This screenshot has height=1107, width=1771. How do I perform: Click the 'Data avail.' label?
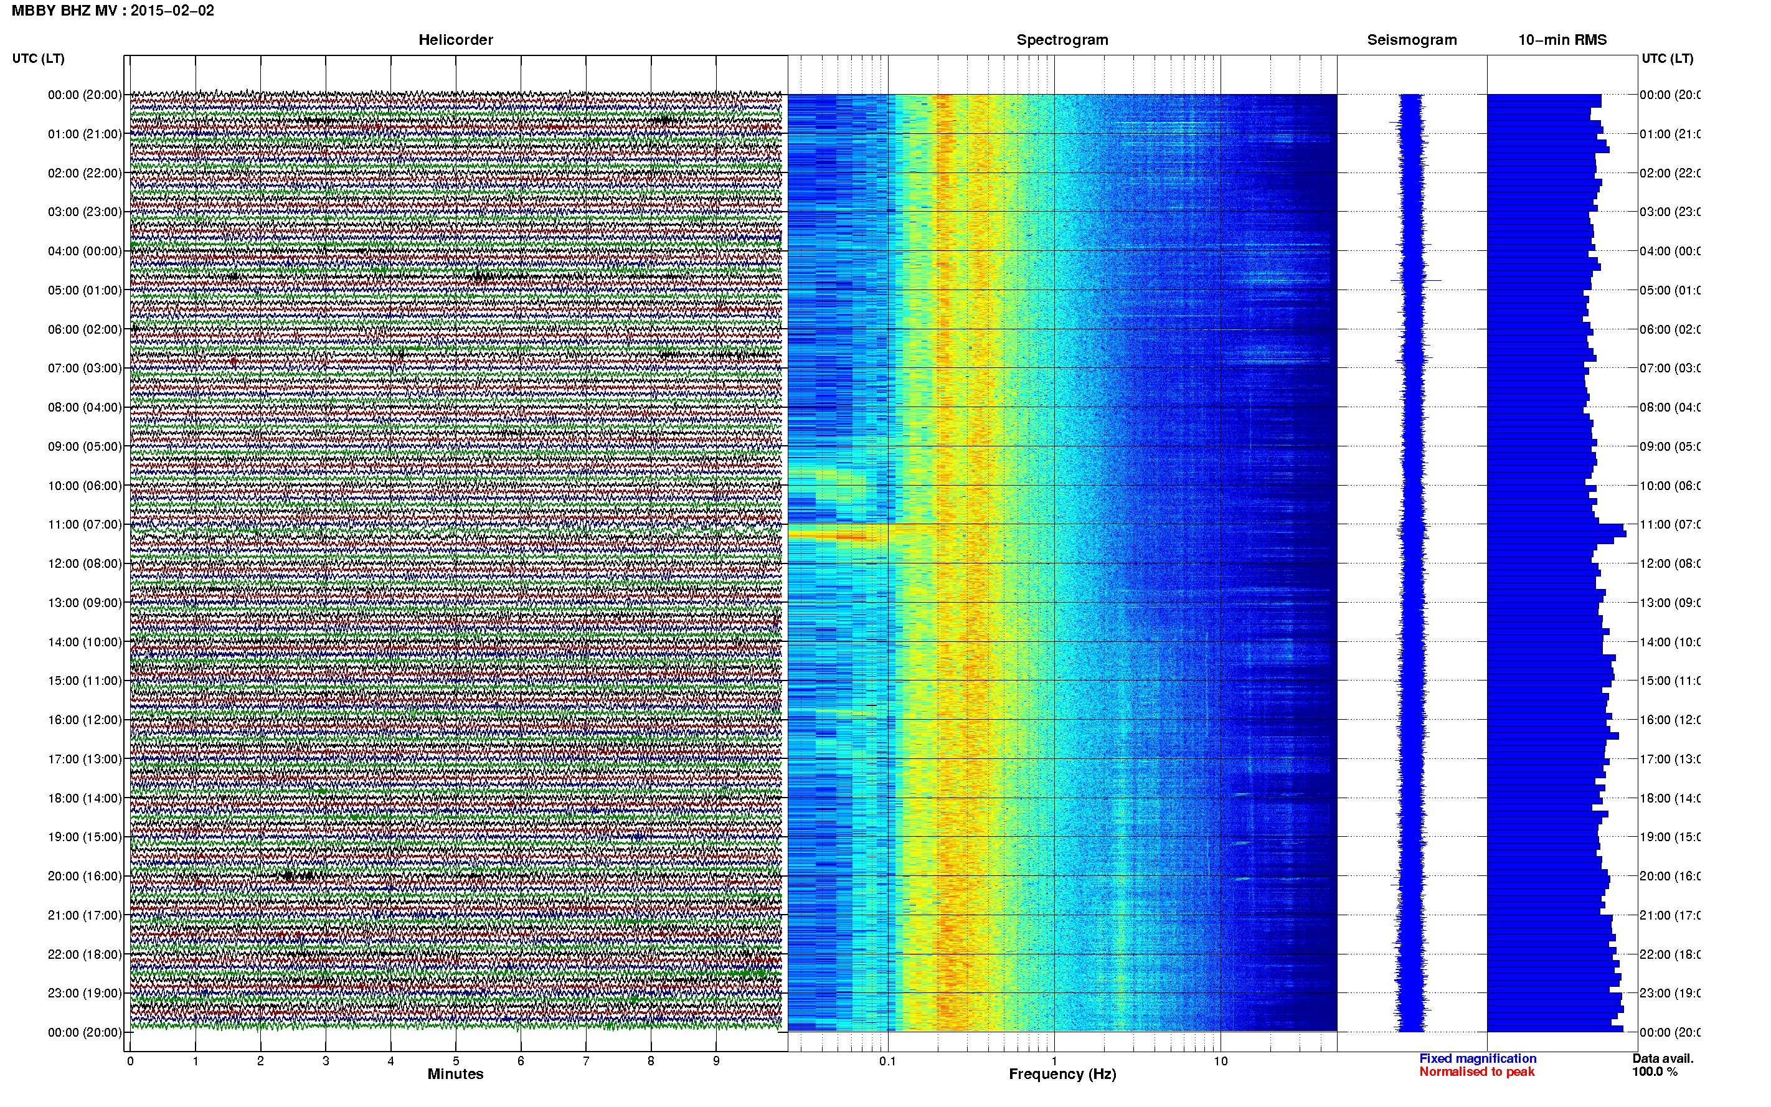[x=1663, y=1058]
